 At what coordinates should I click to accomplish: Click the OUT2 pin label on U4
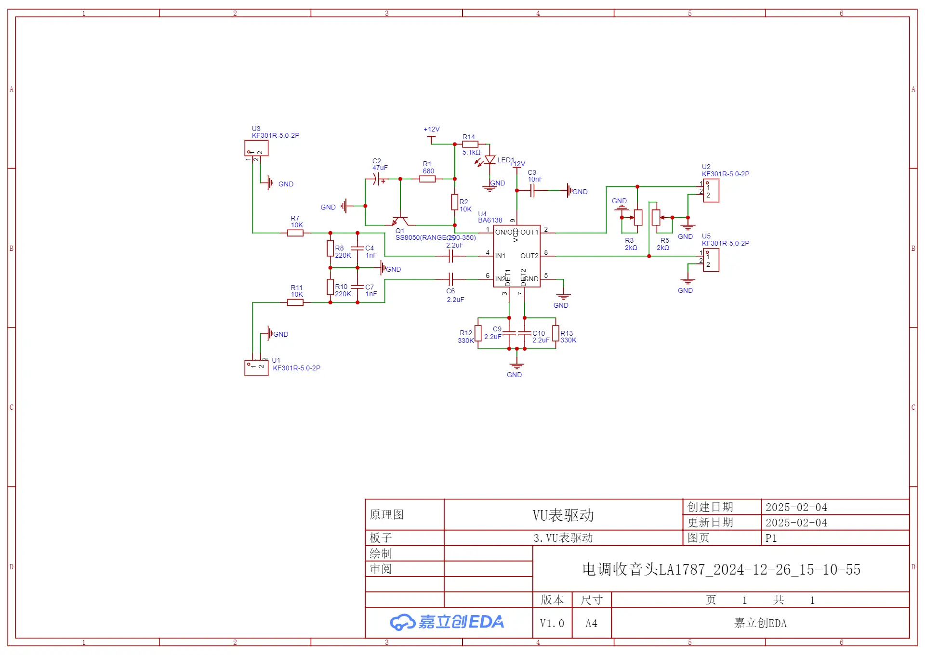[529, 256]
